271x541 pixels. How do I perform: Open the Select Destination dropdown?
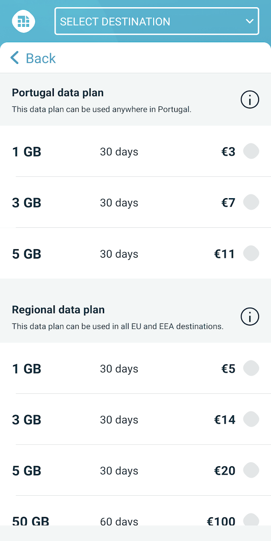[157, 21]
